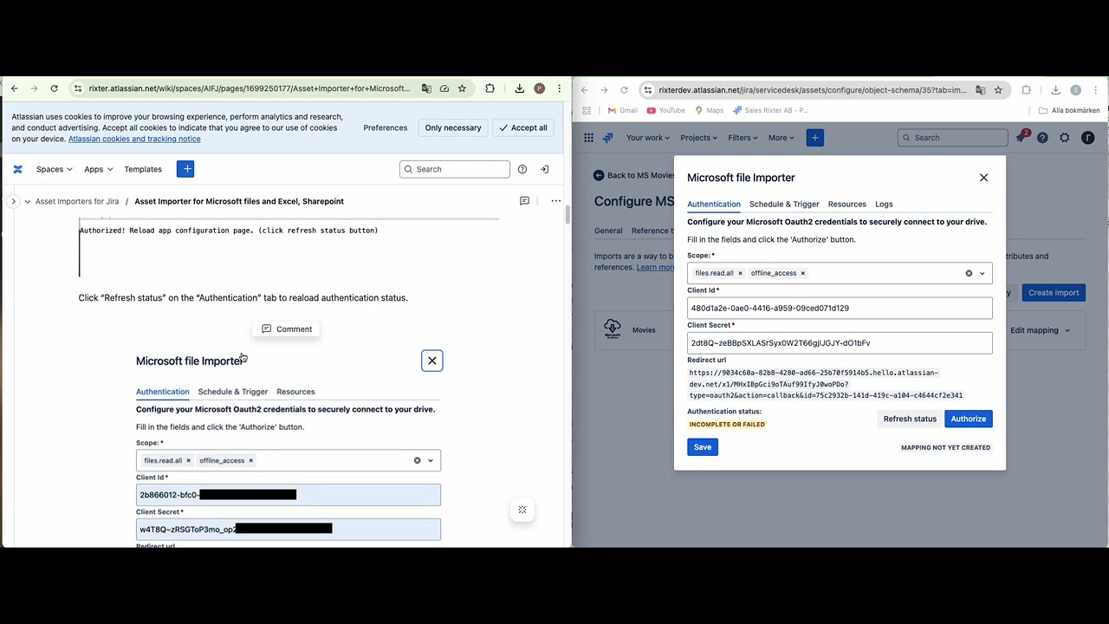Open Filters dropdown in Jira
The height and width of the screenshot is (624, 1109).
coord(743,138)
